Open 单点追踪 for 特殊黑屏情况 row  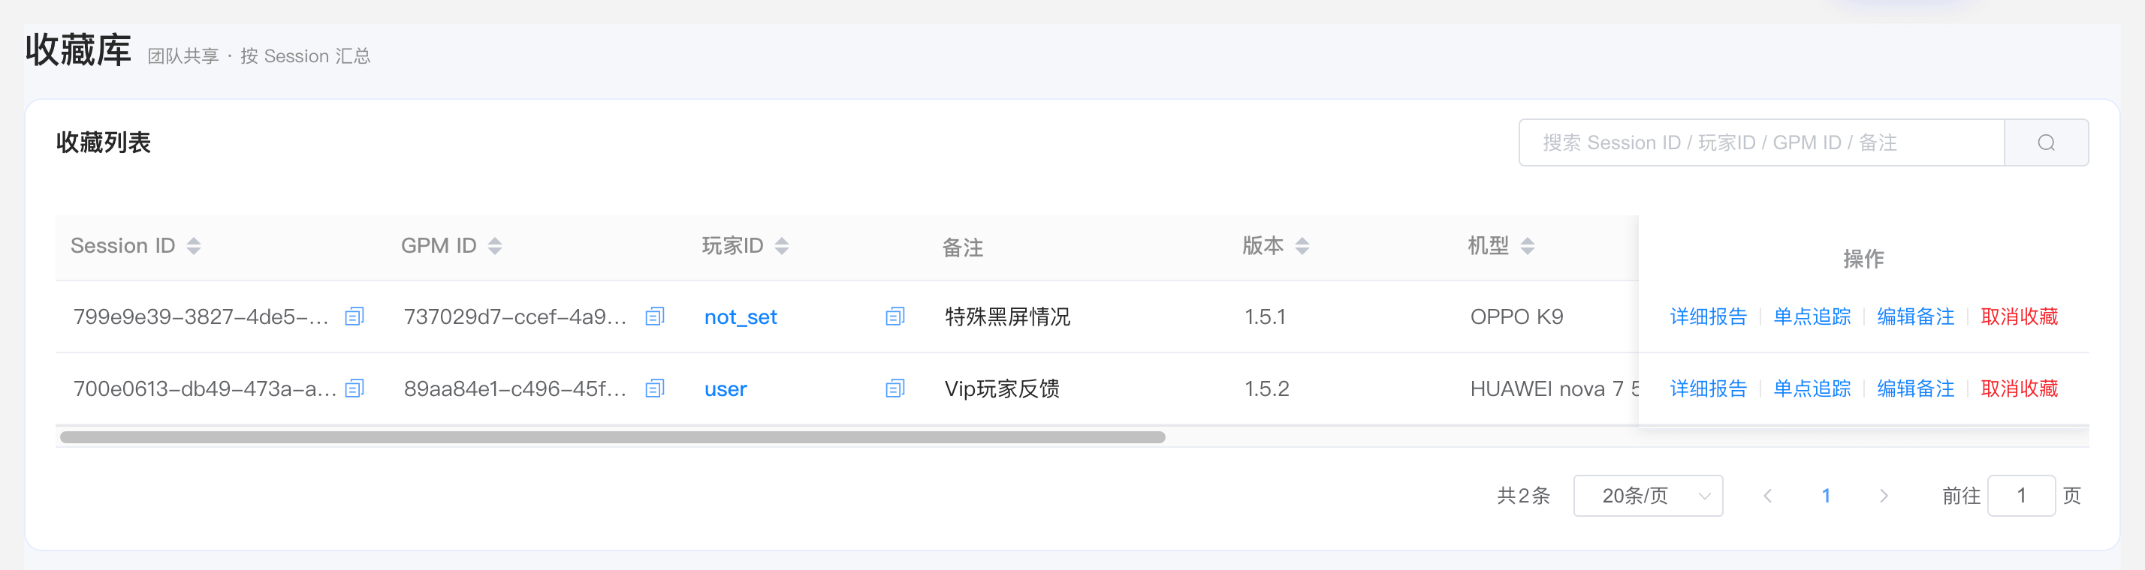[x=1812, y=316]
